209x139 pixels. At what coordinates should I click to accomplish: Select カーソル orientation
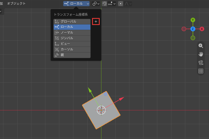point(72,49)
